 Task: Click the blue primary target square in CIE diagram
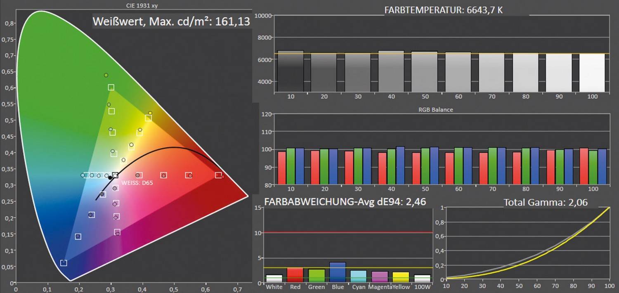point(64,263)
